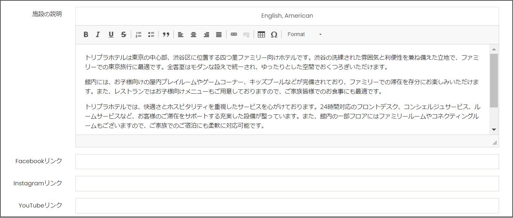Open the Format dropdown
Viewport: 513px width, 218px height.
[x=304, y=35]
